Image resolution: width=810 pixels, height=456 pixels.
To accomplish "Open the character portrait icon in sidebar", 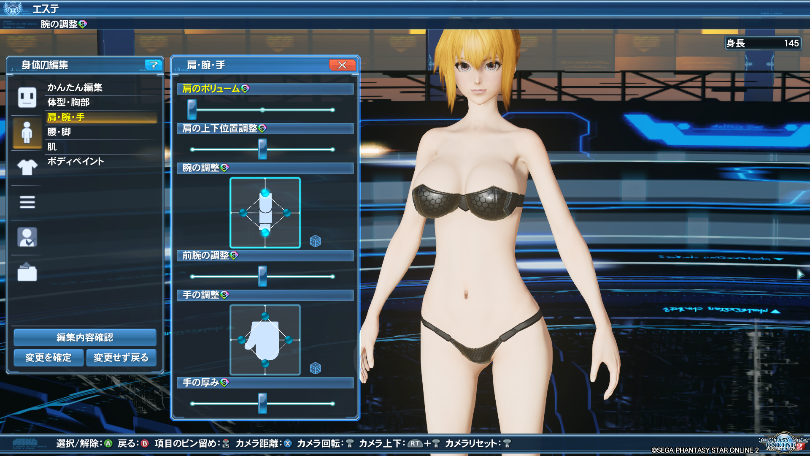I will [27, 237].
